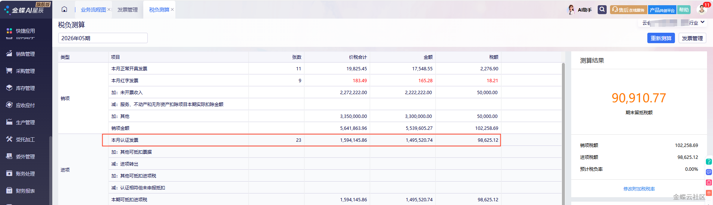This screenshot has height=205, width=713.
Task: Expand the organization dropdown chevron
Action: coord(703,22)
